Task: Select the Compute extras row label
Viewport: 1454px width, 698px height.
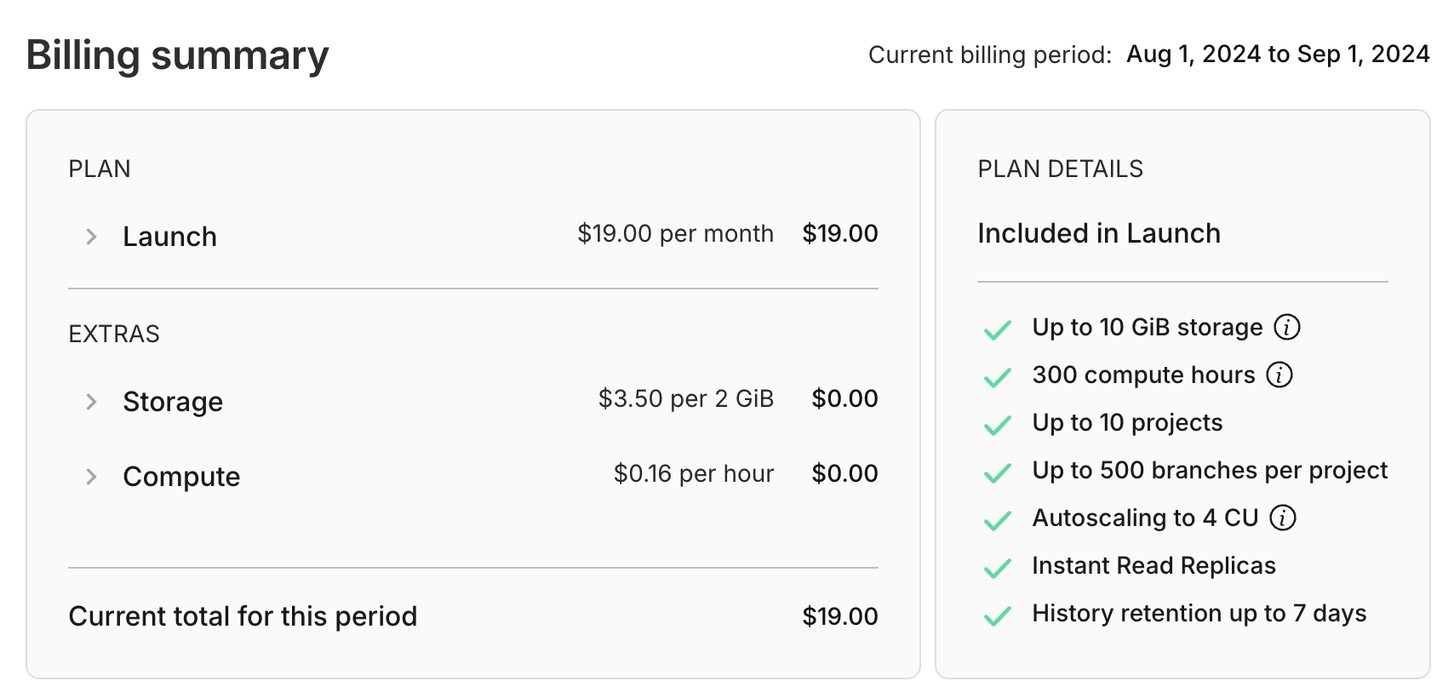Action: pos(181,477)
